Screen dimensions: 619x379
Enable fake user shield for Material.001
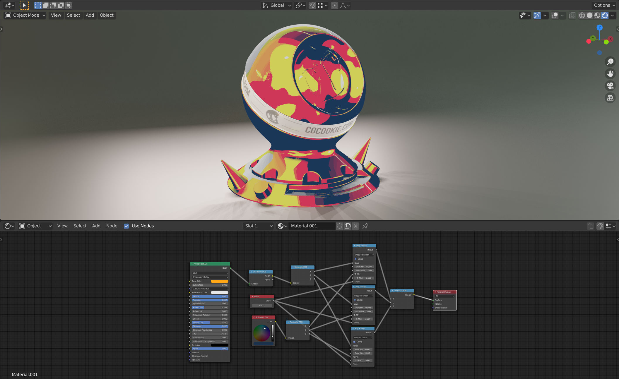[339, 226]
